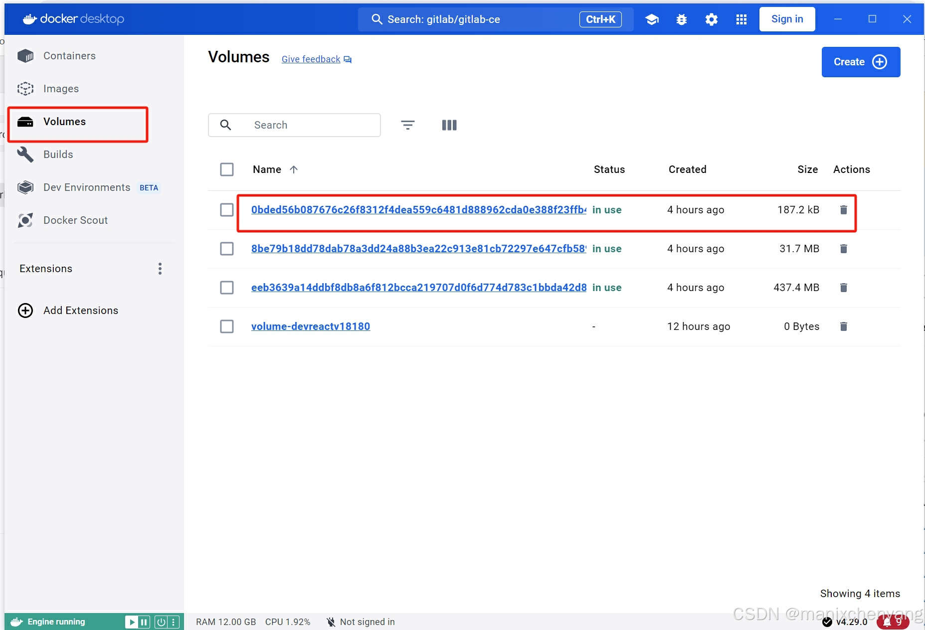Screen dimensions: 925x630
Task: Check the 0bded56b volume checkbox
Action: 227,210
